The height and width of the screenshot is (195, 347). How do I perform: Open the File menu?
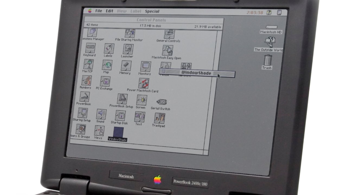coord(99,11)
